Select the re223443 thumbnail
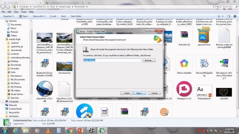 coord(224,92)
